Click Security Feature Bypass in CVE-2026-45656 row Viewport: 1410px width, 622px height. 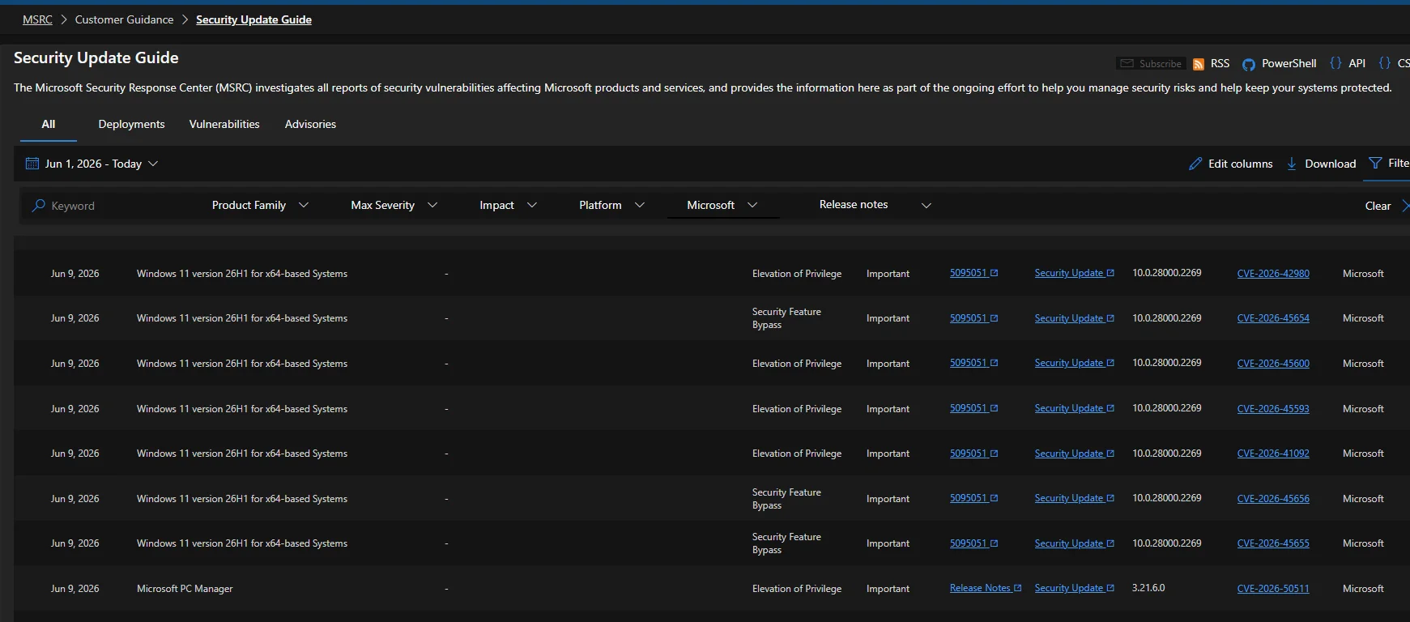point(786,499)
